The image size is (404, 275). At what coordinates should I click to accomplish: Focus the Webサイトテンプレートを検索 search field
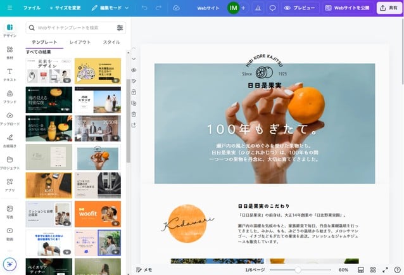point(76,28)
